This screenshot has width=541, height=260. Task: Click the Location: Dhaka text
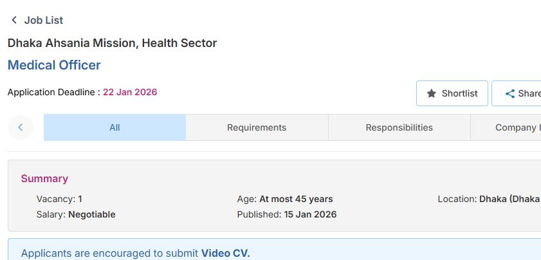click(488, 199)
